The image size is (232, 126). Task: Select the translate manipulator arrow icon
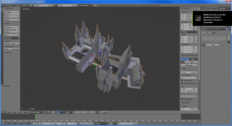coord(58,112)
